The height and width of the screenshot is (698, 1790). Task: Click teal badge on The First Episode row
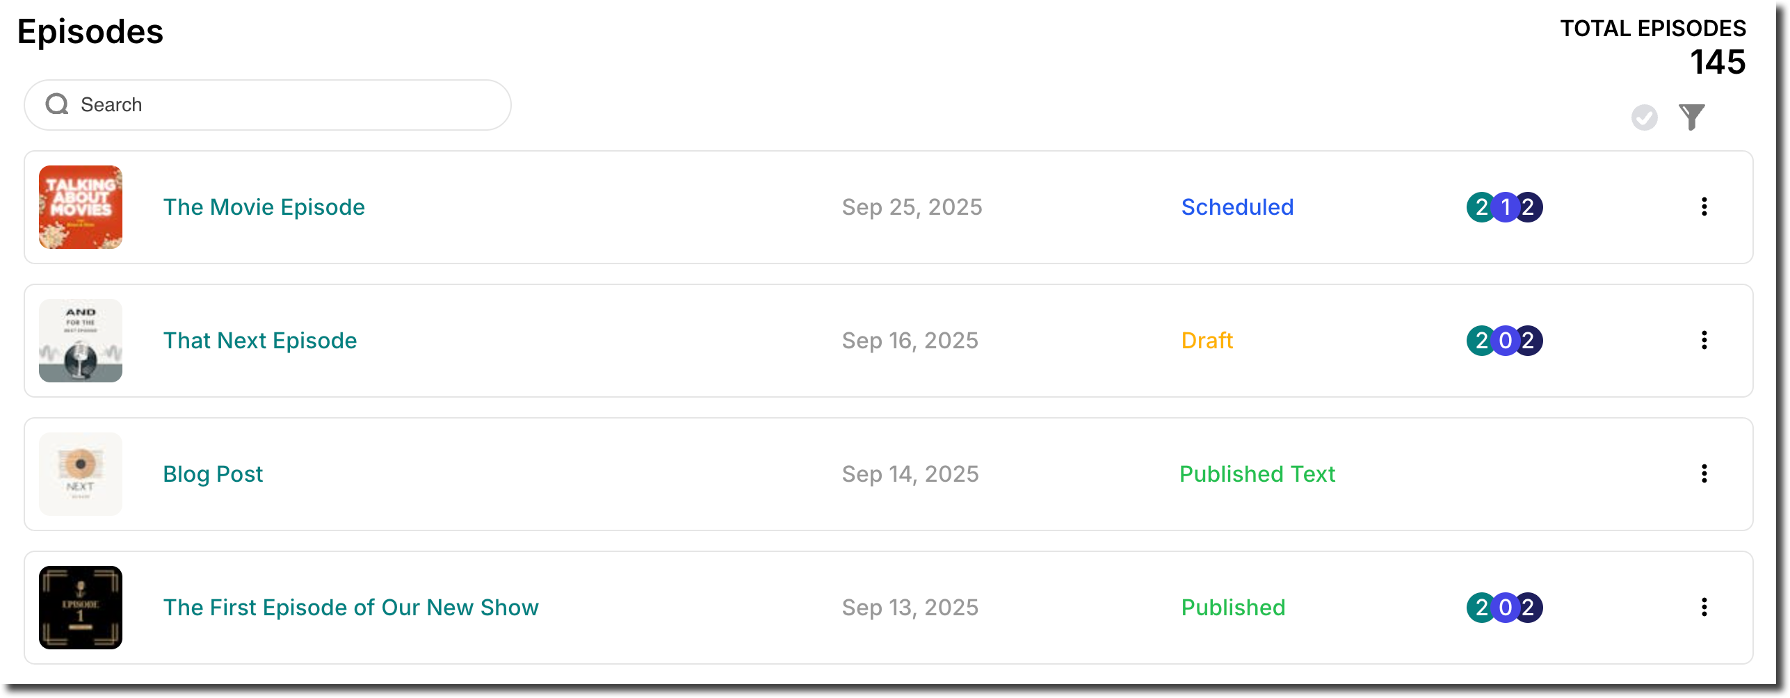pyautogui.click(x=1480, y=608)
